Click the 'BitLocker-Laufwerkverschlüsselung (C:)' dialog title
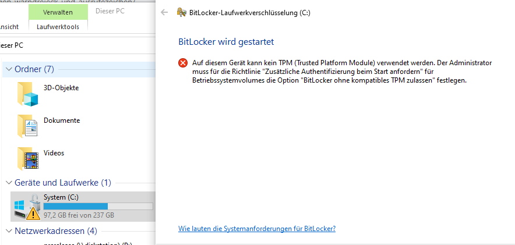The height and width of the screenshot is (245, 515). point(249,13)
